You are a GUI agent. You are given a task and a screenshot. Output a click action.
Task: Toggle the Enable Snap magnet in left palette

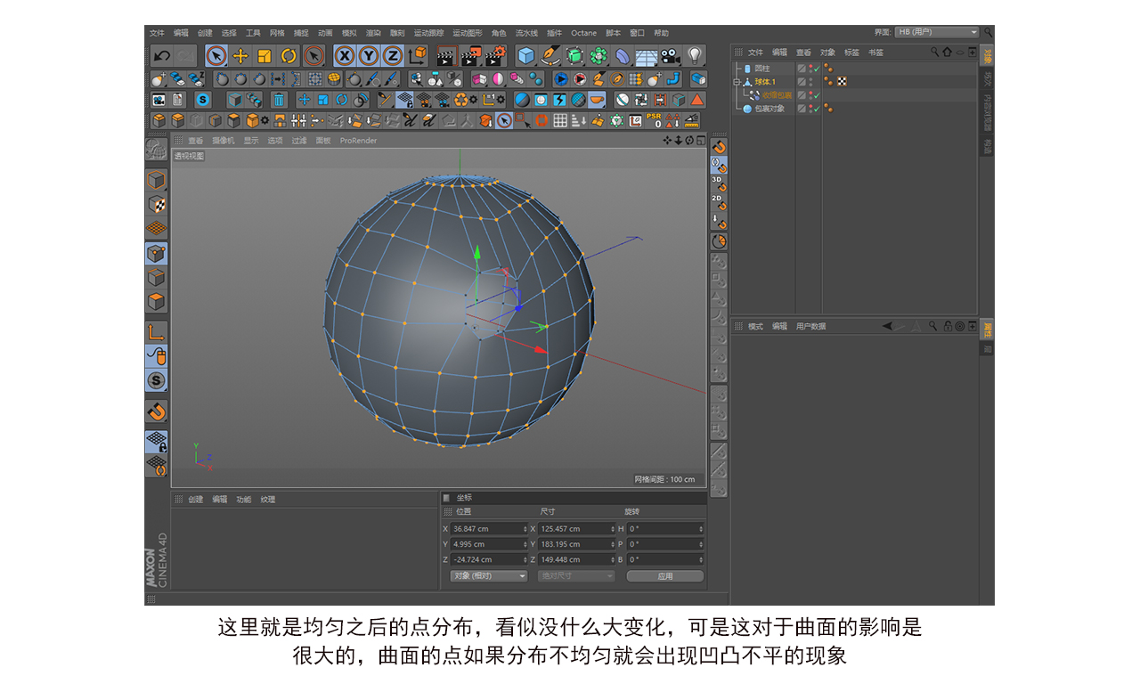pyautogui.click(x=157, y=411)
